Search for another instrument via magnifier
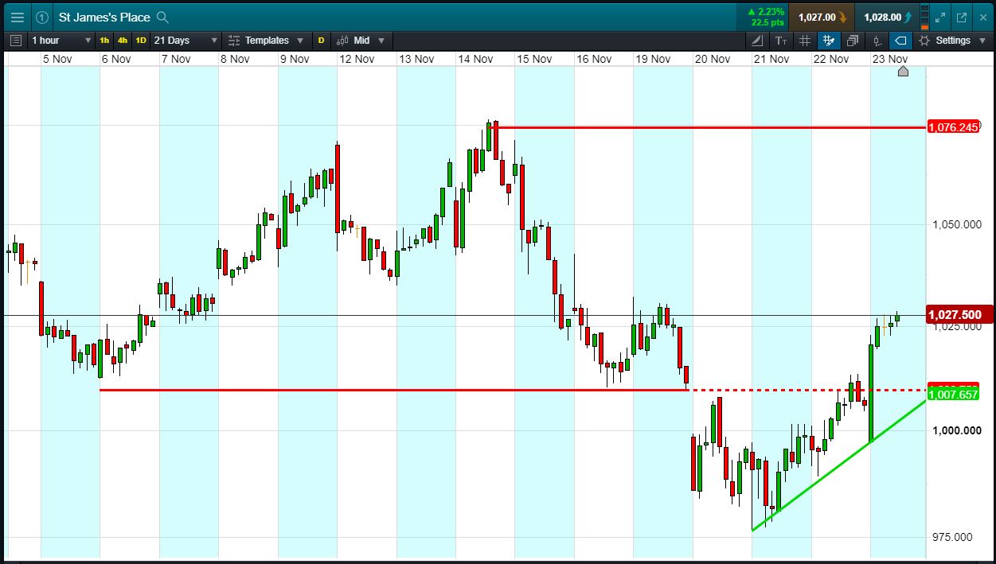996x564 pixels. (x=163, y=17)
